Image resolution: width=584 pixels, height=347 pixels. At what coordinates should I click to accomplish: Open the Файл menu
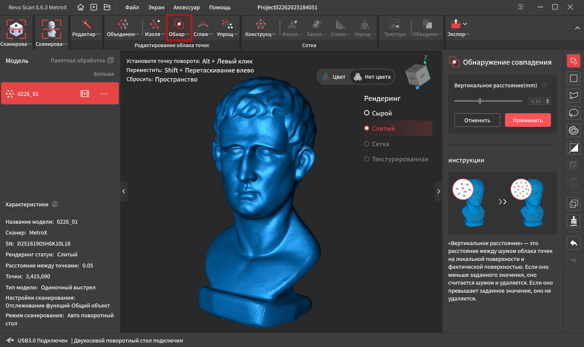coord(132,7)
